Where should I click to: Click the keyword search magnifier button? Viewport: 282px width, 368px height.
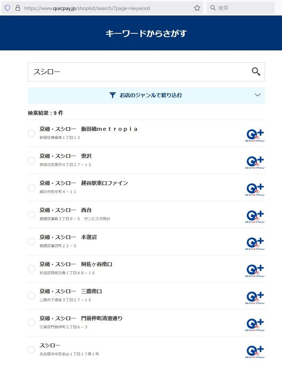point(256,72)
